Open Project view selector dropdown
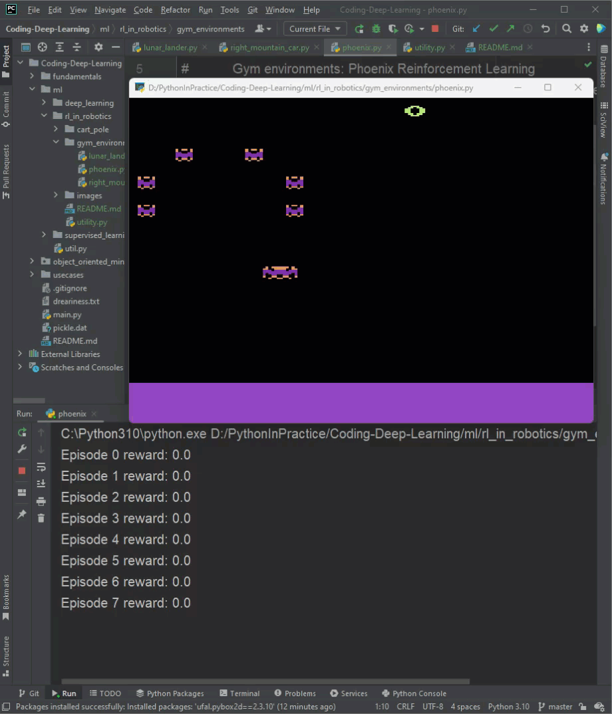The width and height of the screenshot is (612, 714). tap(25, 47)
